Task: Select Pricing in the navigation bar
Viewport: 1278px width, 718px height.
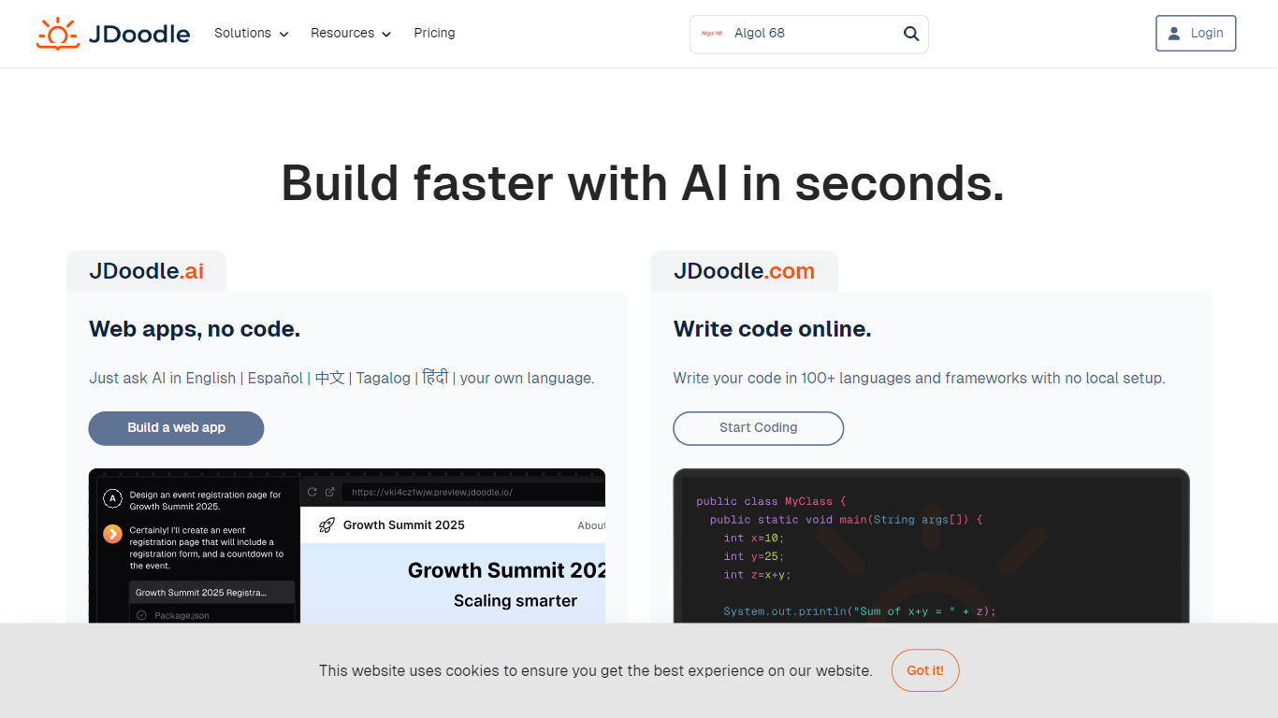Action: click(x=434, y=33)
